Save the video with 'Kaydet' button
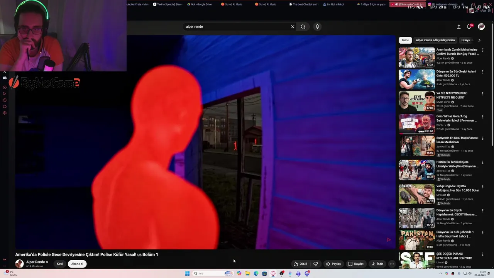494x278 pixels. coord(356,264)
